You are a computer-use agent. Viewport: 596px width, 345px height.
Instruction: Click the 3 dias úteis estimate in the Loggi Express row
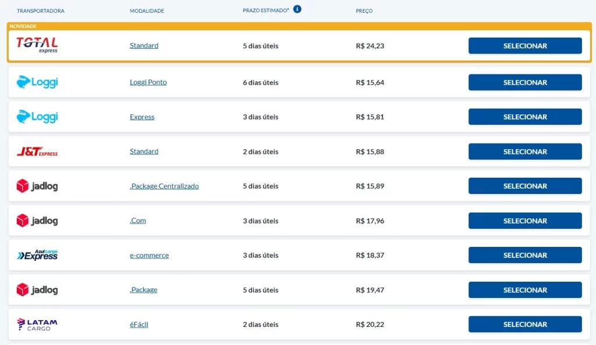pos(261,117)
